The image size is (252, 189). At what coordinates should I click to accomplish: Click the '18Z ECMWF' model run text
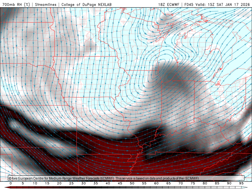click(x=169, y=4)
